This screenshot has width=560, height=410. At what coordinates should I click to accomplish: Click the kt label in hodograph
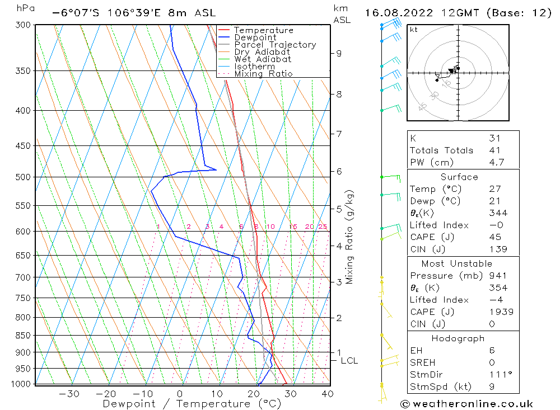pos(414,30)
